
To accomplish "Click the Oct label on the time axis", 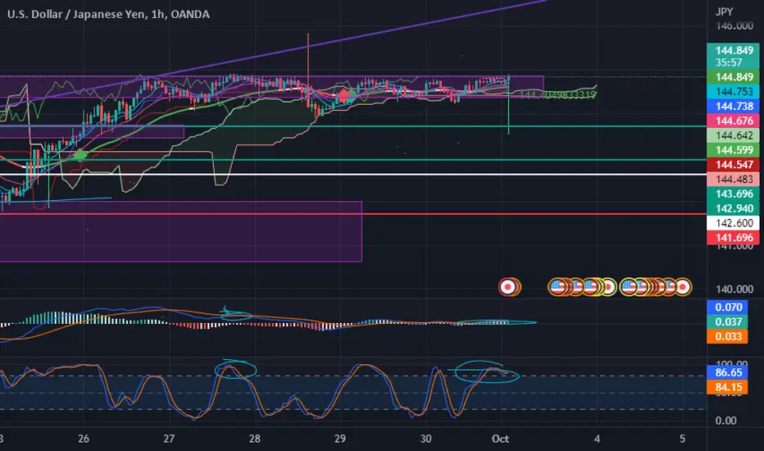I will pos(500,439).
